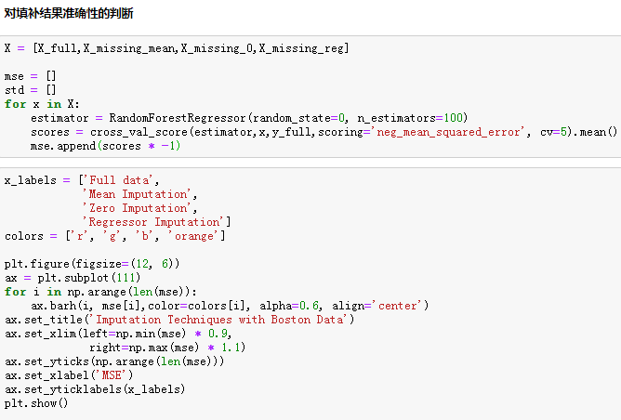This screenshot has height=420, width=621.
Task: Click the mse.append(scores * -1) line
Action: click(105, 146)
